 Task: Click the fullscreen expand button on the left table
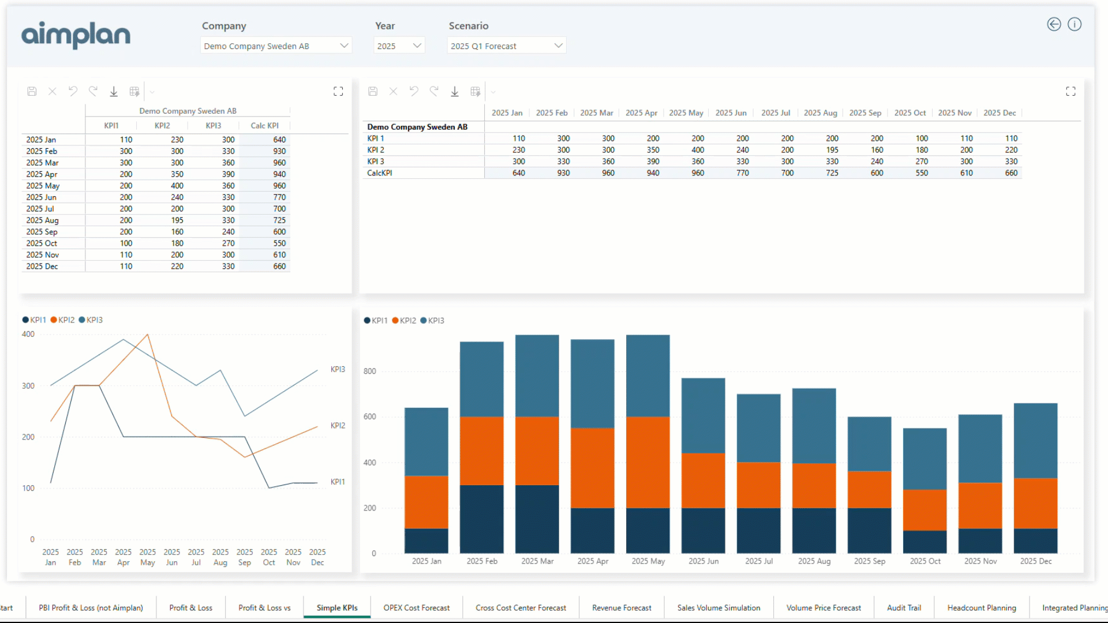[338, 91]
